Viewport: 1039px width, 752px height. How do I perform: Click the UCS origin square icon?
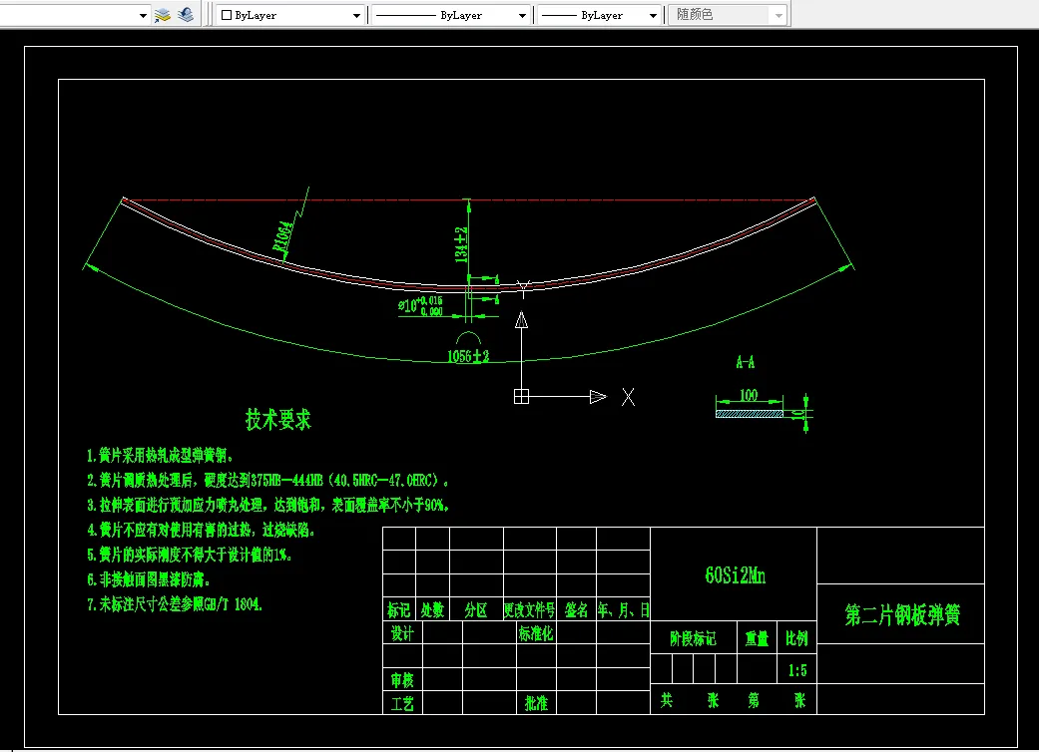[x=521, y=397]
